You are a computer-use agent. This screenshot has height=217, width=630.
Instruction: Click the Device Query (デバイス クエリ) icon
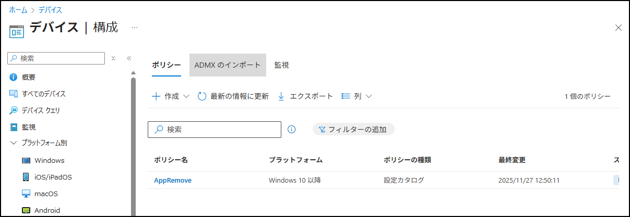(14, 110)
